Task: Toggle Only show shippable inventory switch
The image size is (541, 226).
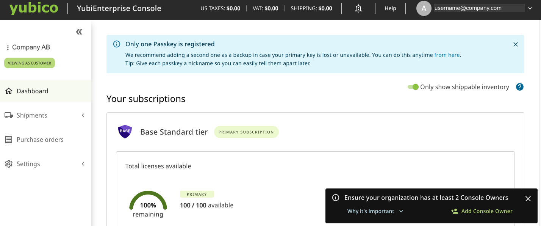Action: [413, 87]
